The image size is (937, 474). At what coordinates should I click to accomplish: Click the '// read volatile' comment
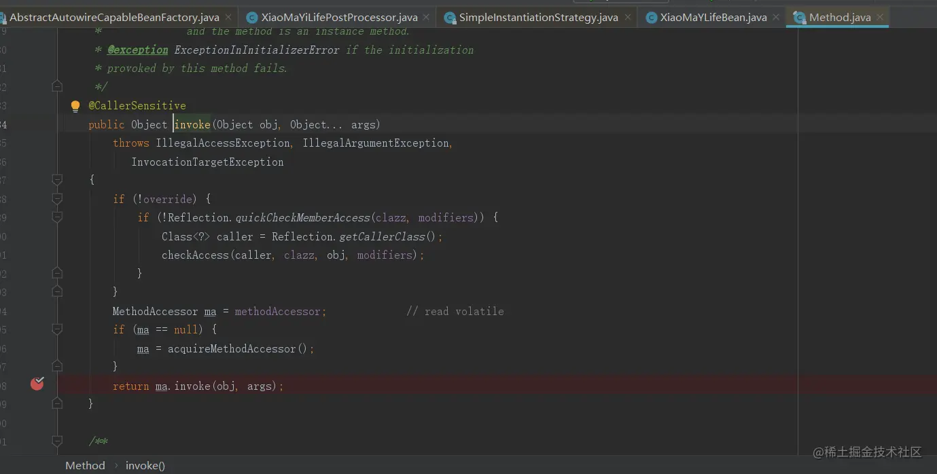pos(455,311)
